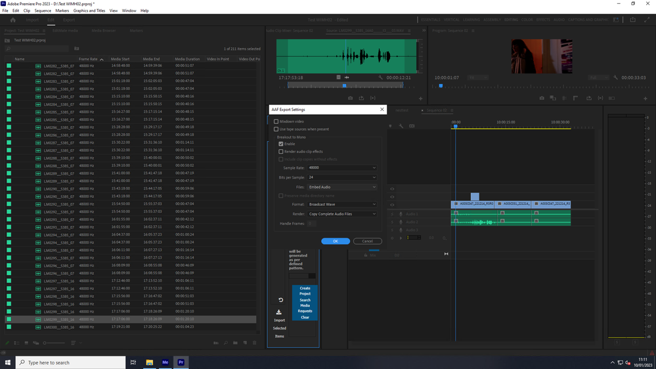Image resolution: width=656 pixels, height=369 pixels.
Task: Cancel AAF Export Settings dialog
Action: click(367, 242)
